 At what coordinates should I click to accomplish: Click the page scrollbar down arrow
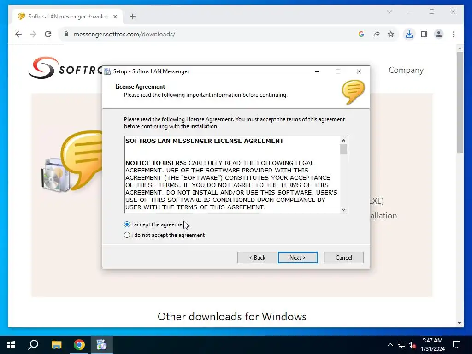tap(460, 323)
